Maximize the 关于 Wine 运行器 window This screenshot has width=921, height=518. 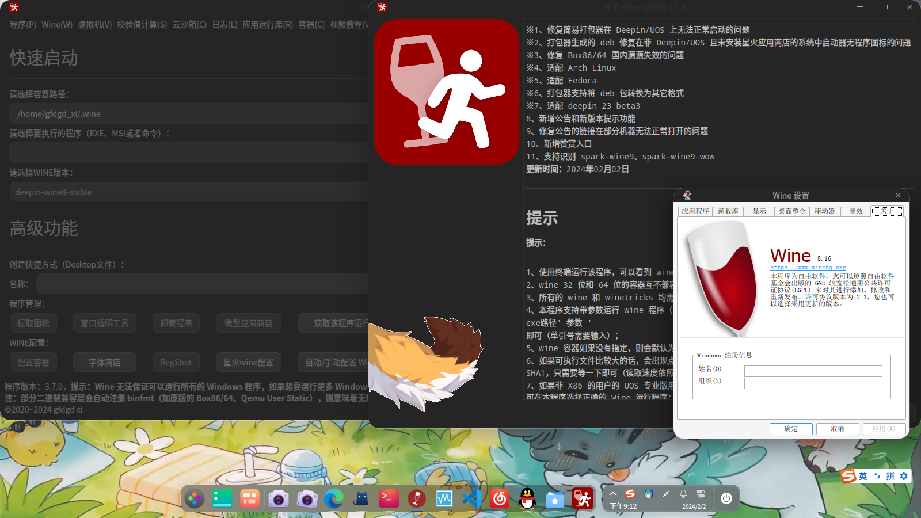[x=885, y=7]
